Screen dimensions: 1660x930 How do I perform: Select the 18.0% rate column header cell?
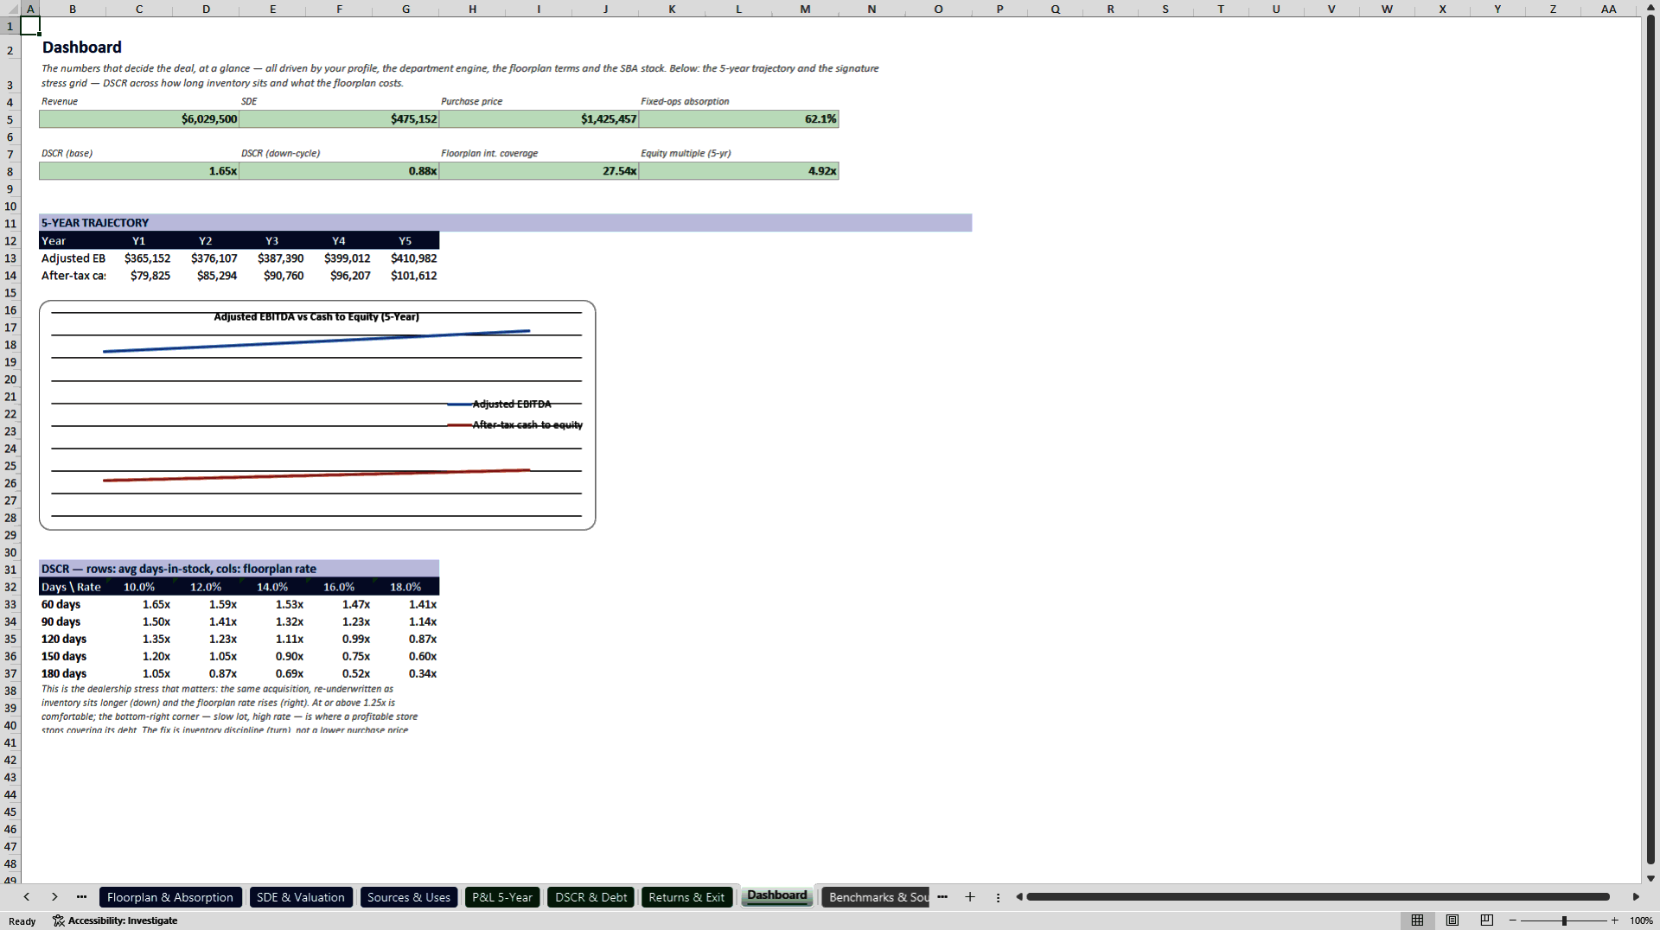coord(405,587)
